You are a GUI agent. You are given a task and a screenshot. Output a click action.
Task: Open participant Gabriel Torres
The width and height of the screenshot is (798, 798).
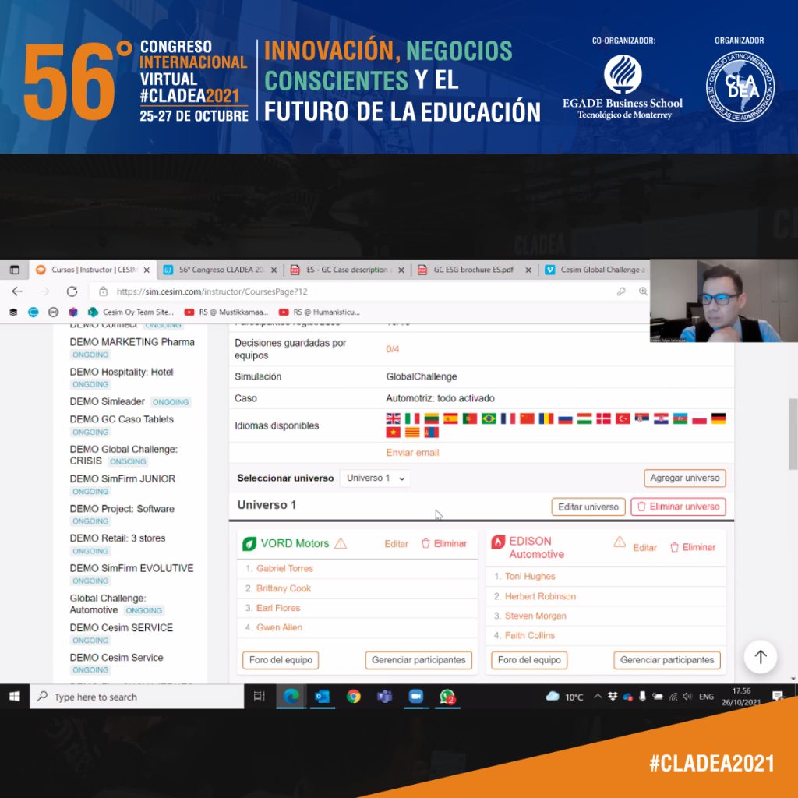click(x=284, y=568)
